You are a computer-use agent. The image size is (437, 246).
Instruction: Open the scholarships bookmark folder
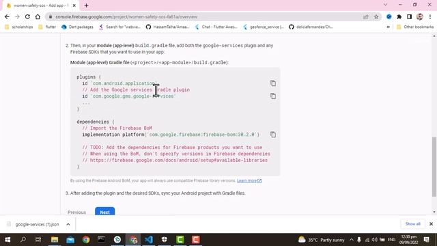click(x=18, y=27)
